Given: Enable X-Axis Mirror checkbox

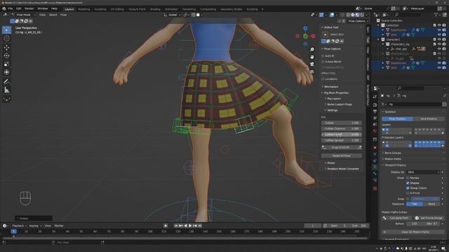Looking at the screenshot, I should click(323, 62).
